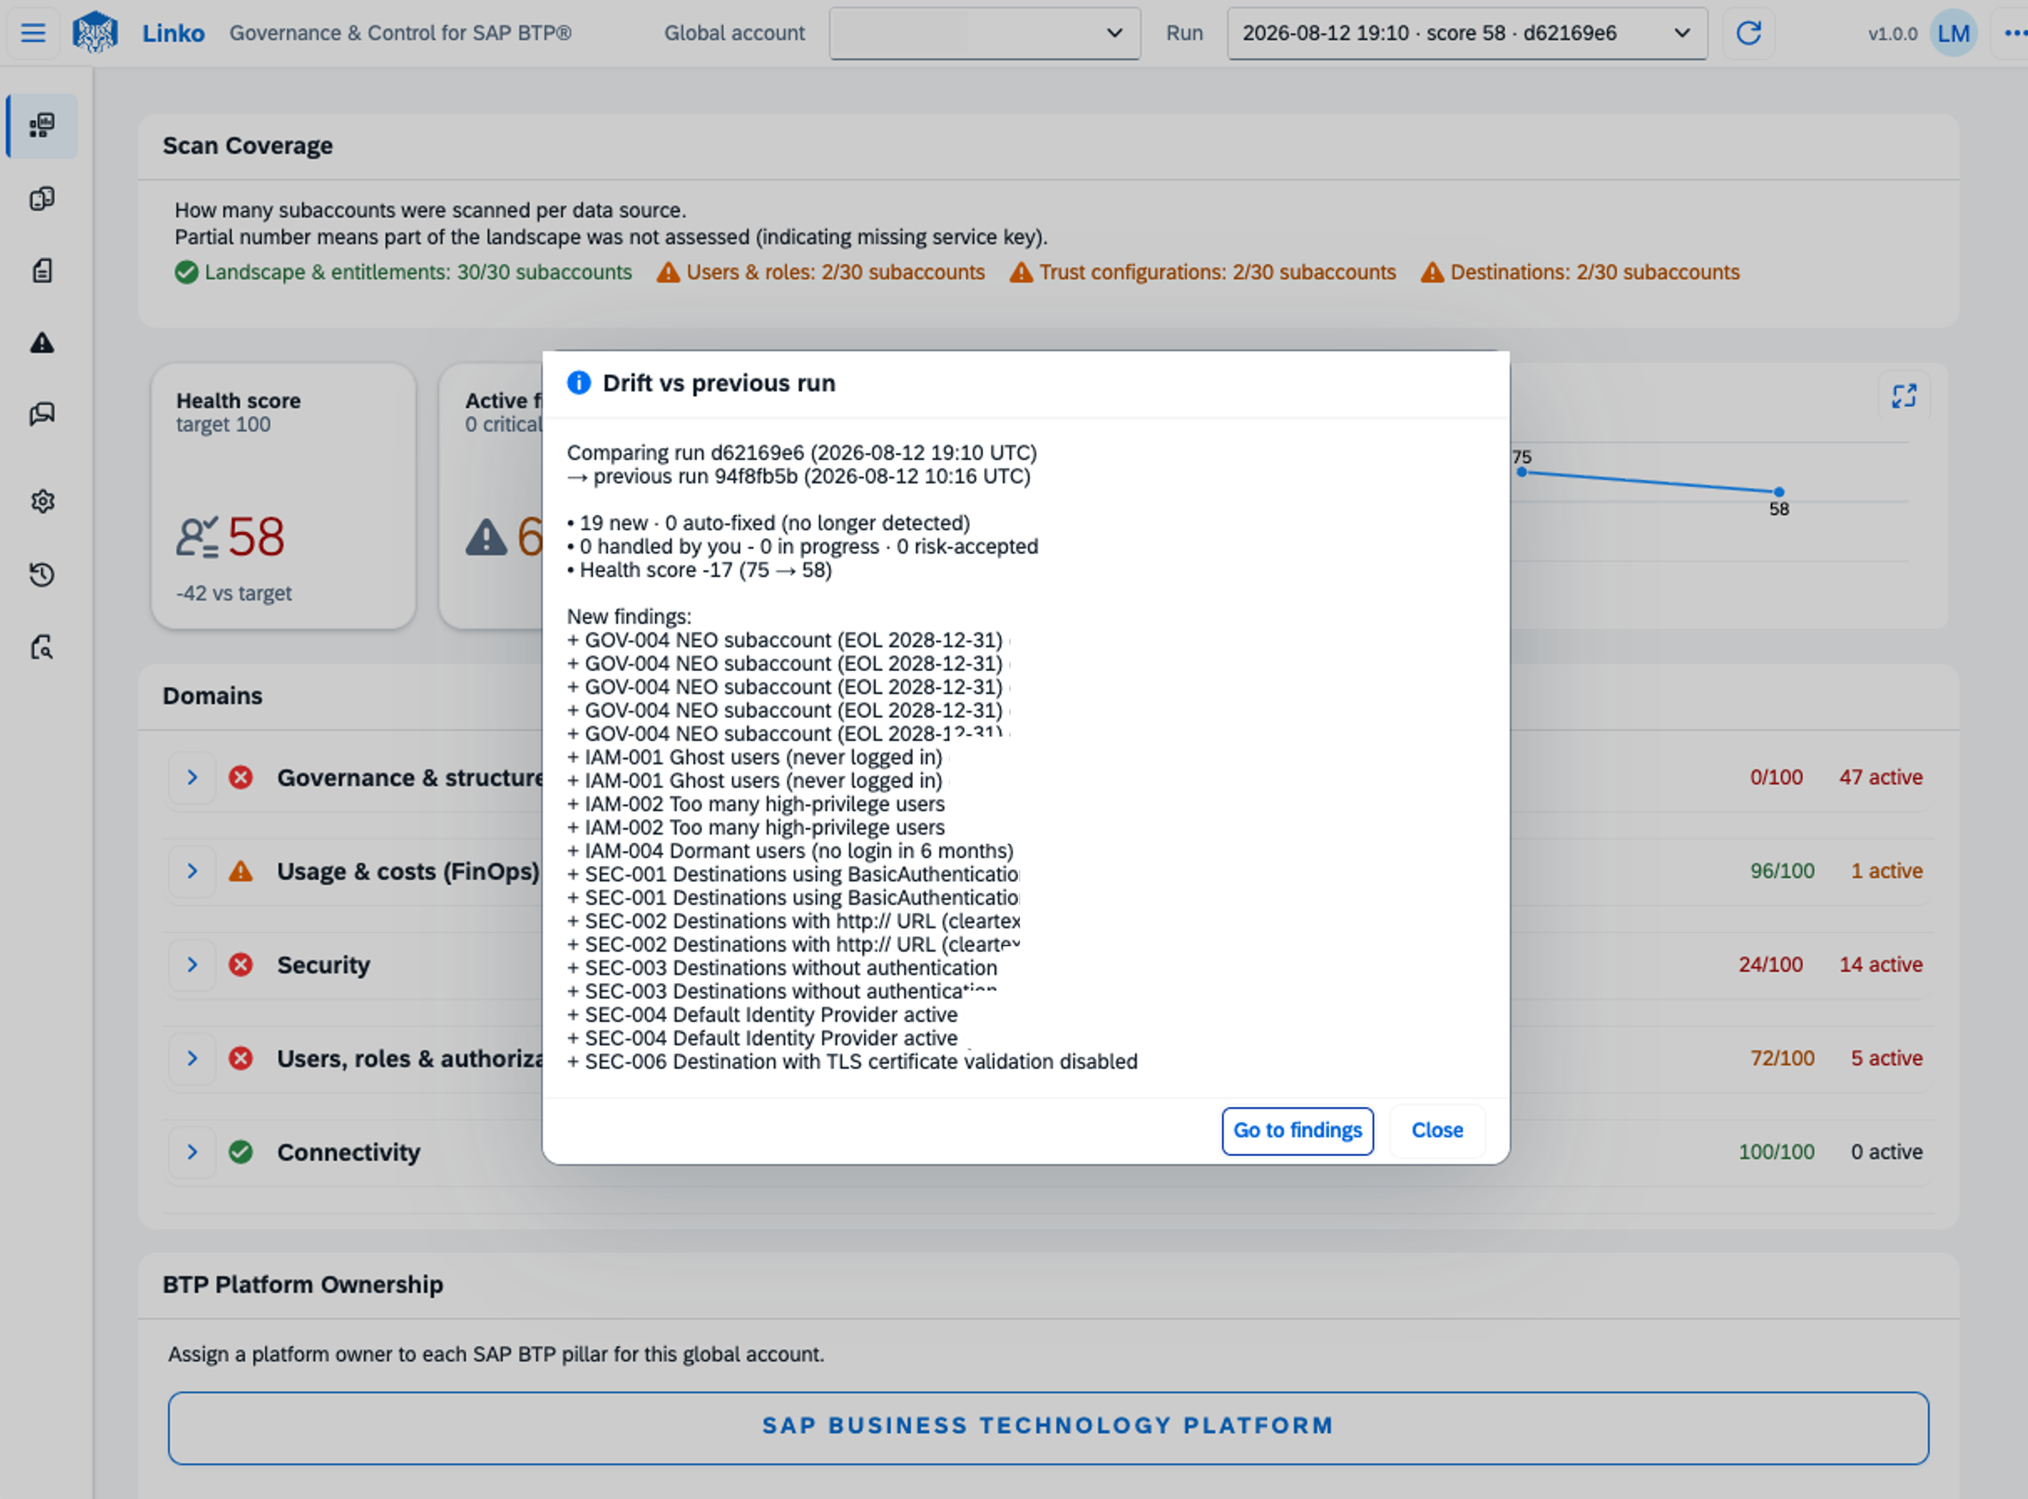This screenshot has width=2028, height=1499.
Task: Open the three-dots overflow menu
Action: click(x=2014, y=34)
